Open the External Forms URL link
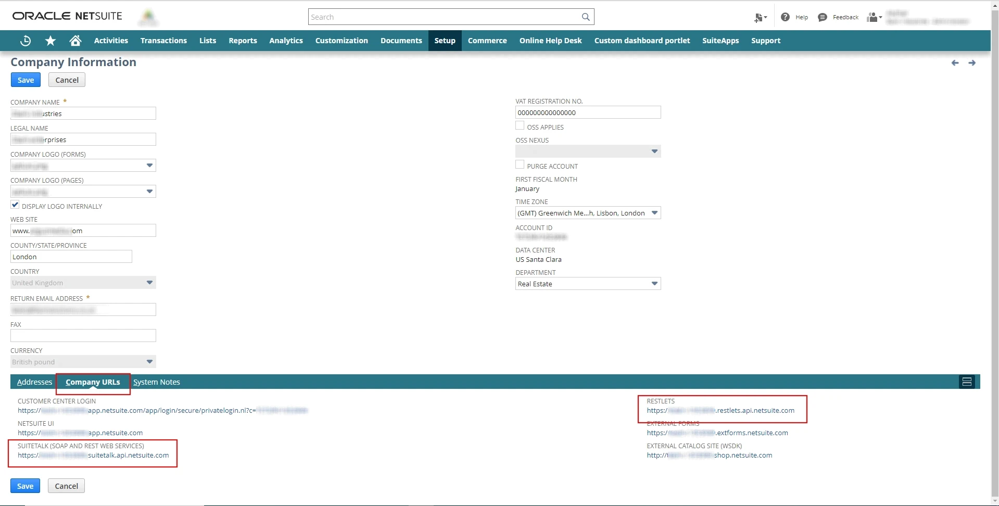 point(717,433)
